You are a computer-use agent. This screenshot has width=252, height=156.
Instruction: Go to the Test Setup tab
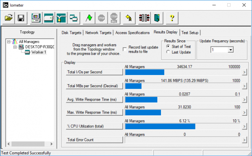(190, 33)
